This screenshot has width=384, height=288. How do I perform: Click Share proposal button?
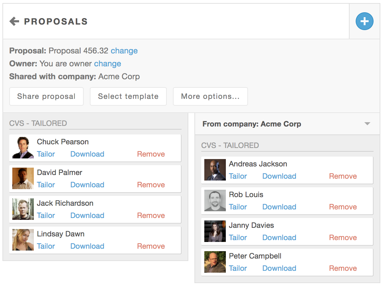coord(46,96)
